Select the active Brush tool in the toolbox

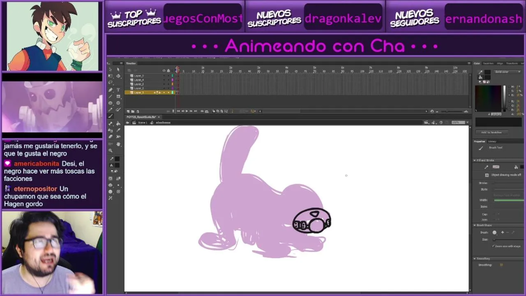pyautogui.click(x=110, y=116)
